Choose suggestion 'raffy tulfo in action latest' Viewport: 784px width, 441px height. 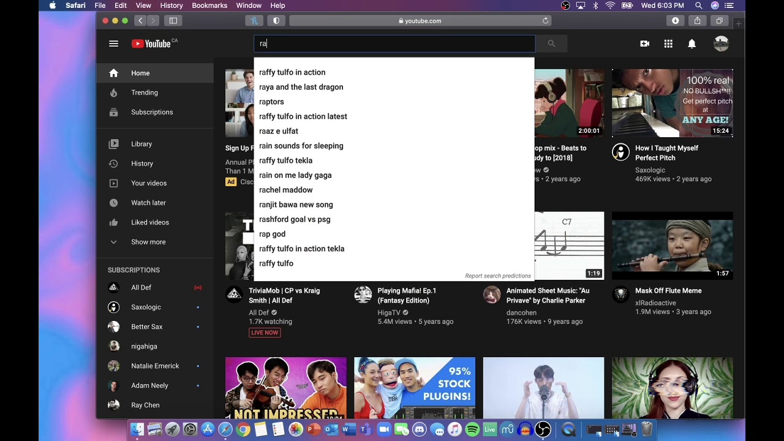(x=394, y=116)
